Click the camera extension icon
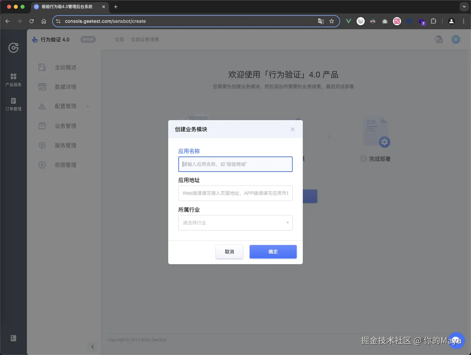Image resolution: width=471 pixels, height=355 pixels. click(385, 21)
